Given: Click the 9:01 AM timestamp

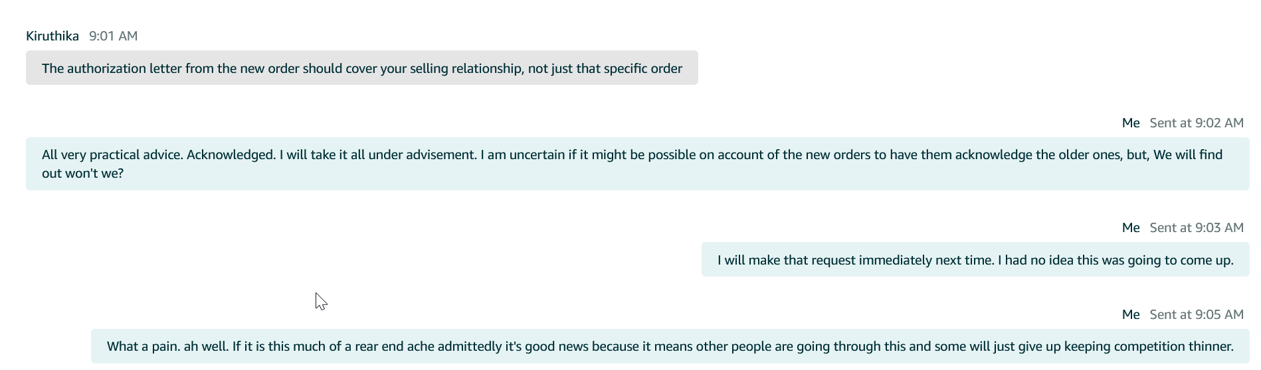Looking at the screenshot, I should click(x=113, y=36).
